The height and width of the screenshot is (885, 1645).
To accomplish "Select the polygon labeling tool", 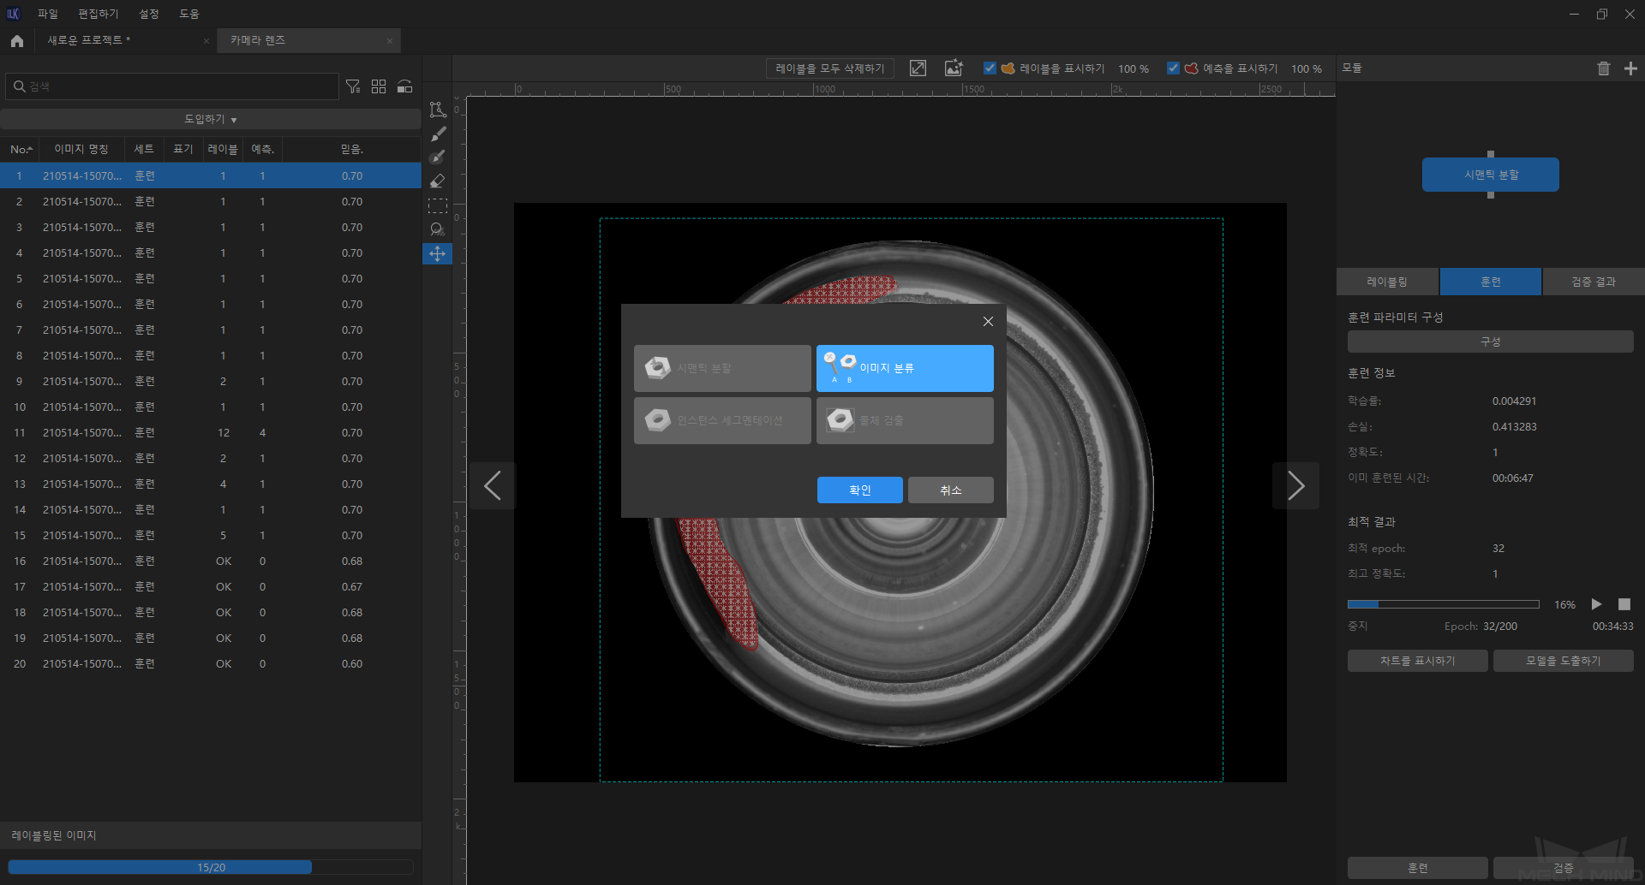I will [438, 109].
